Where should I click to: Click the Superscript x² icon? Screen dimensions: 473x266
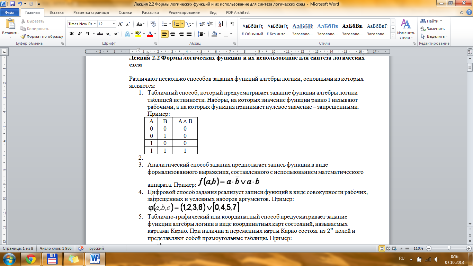[116, 34]
